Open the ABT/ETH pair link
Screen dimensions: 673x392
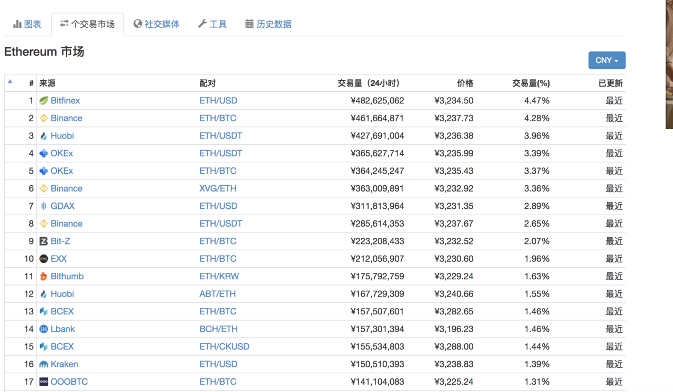(x=218, y=294)
